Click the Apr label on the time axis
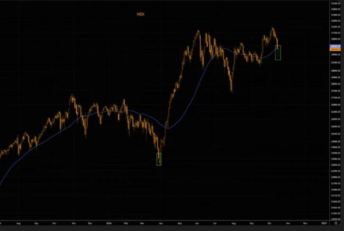The image size is (344, 231). 161,223
